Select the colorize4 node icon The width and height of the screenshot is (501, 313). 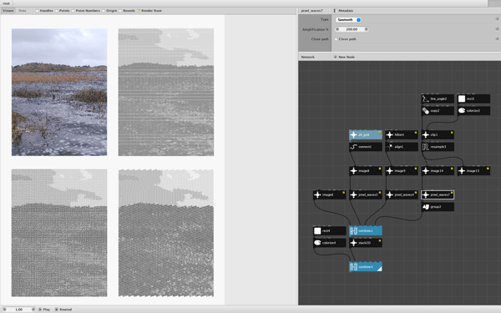(317, 243)
